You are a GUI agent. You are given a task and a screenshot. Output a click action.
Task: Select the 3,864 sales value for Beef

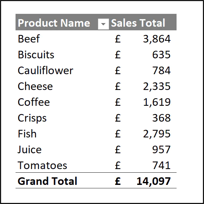[157, 39]
